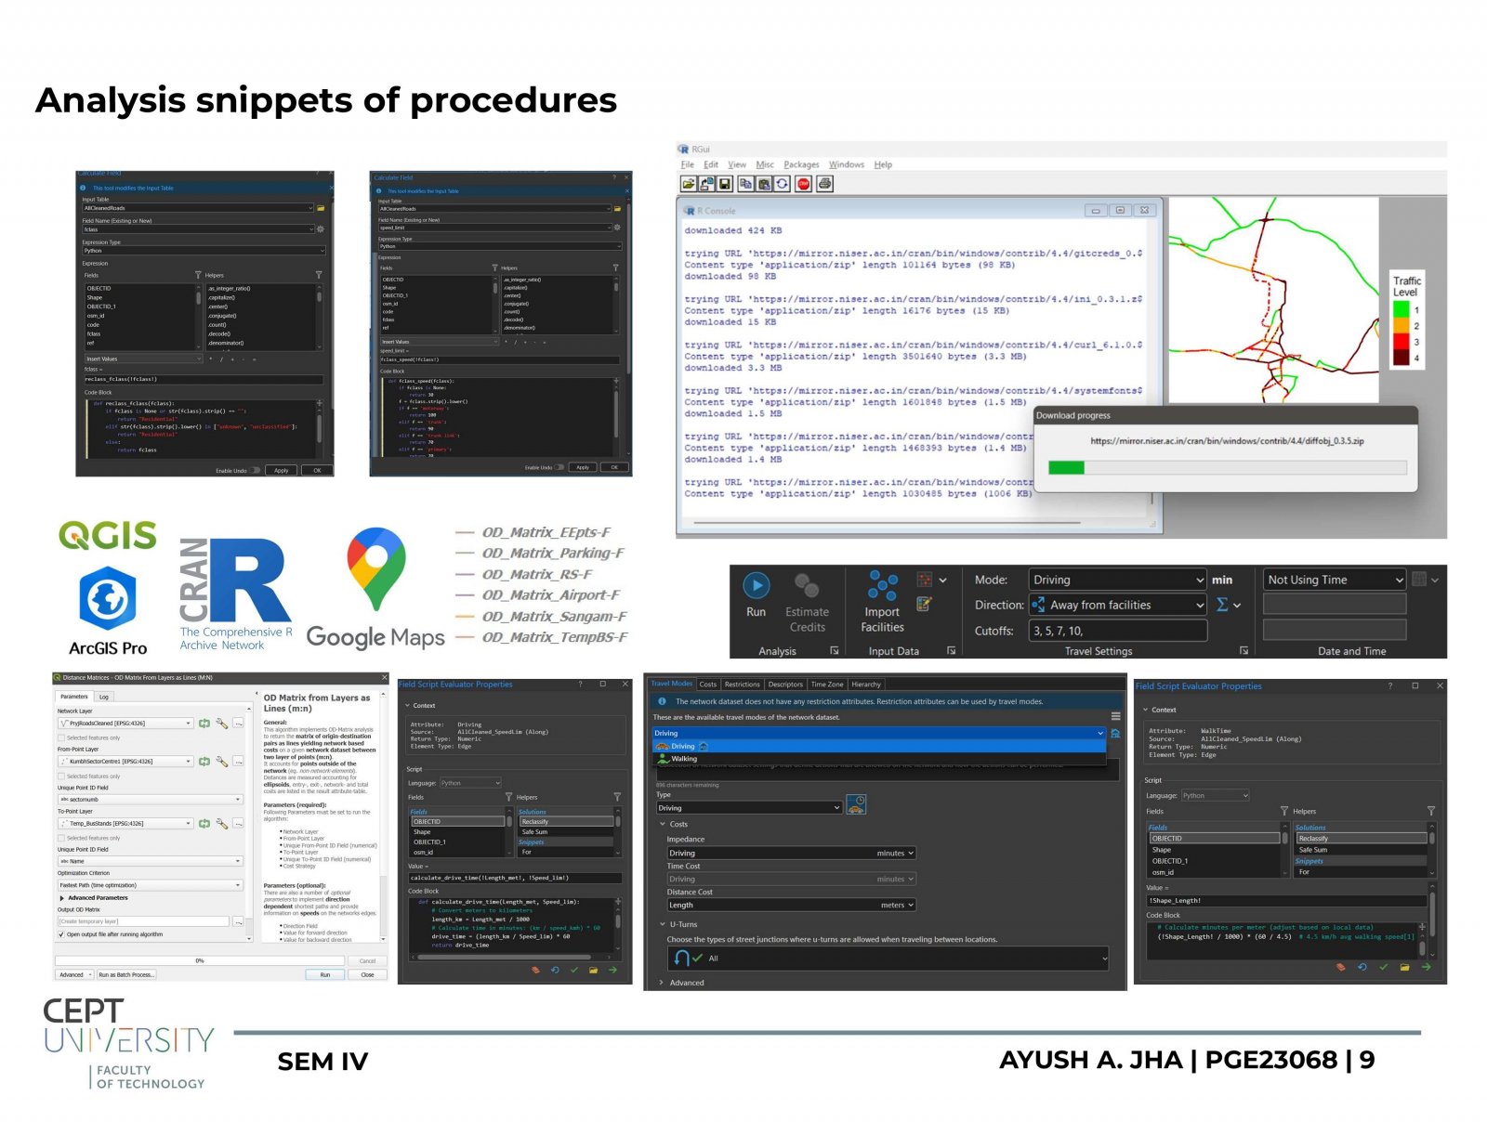
Task: Open the File menu in RGui
Action: coord(687,164)
